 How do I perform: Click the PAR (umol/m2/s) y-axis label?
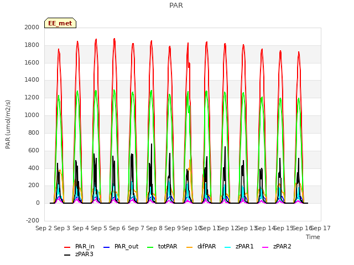tap(8, 124)
